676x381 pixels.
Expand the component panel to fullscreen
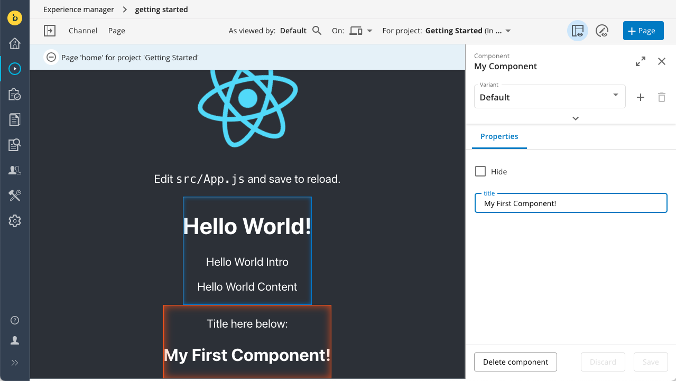pyautogui.click(x=641, y=61)
